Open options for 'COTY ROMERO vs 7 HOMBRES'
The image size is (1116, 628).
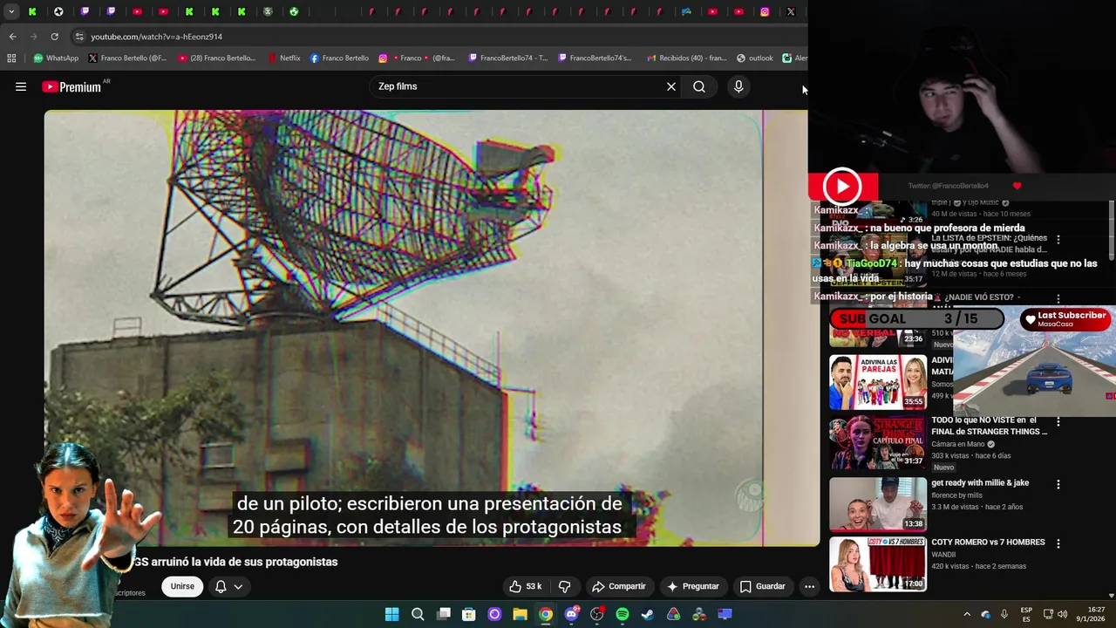point(1058,543)
